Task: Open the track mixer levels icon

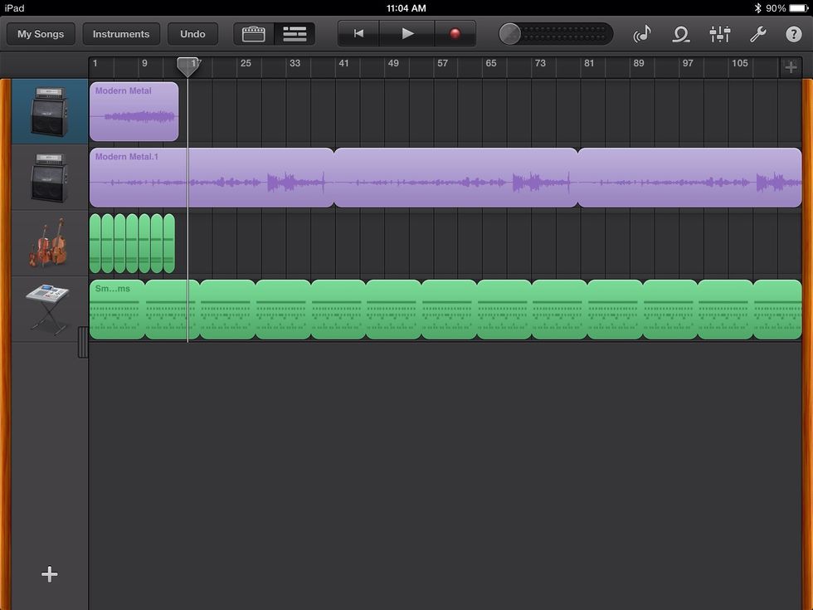Action: 719,34
